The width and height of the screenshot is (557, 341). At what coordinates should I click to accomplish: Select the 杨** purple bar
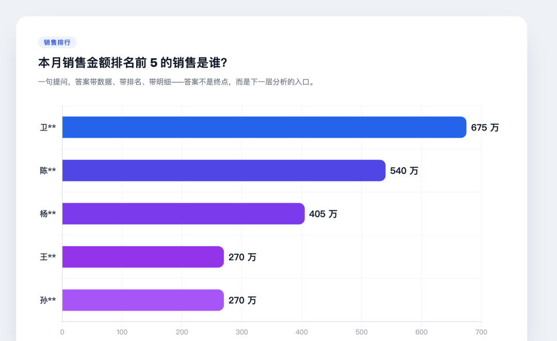(x=183, y=214)
